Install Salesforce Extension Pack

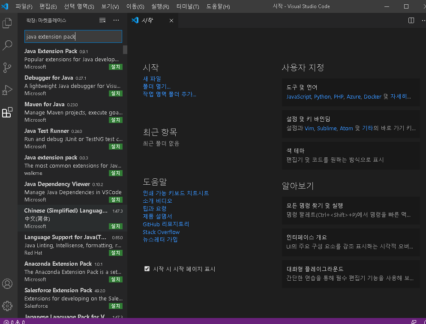point(115,306)
